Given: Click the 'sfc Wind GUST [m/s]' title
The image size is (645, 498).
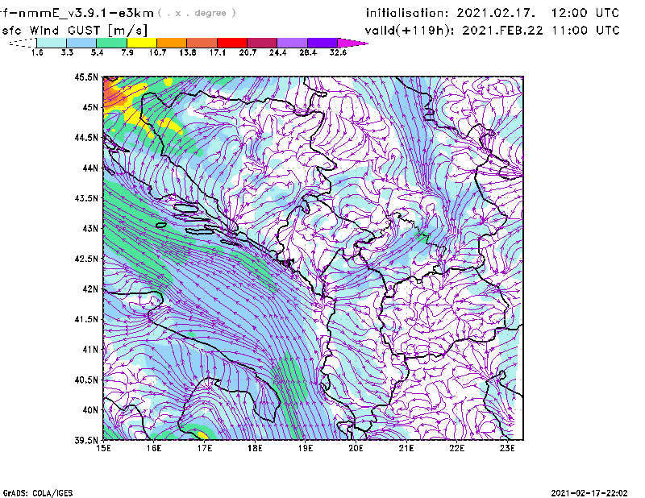Looking at the screenshot, I should click(75, 31).
